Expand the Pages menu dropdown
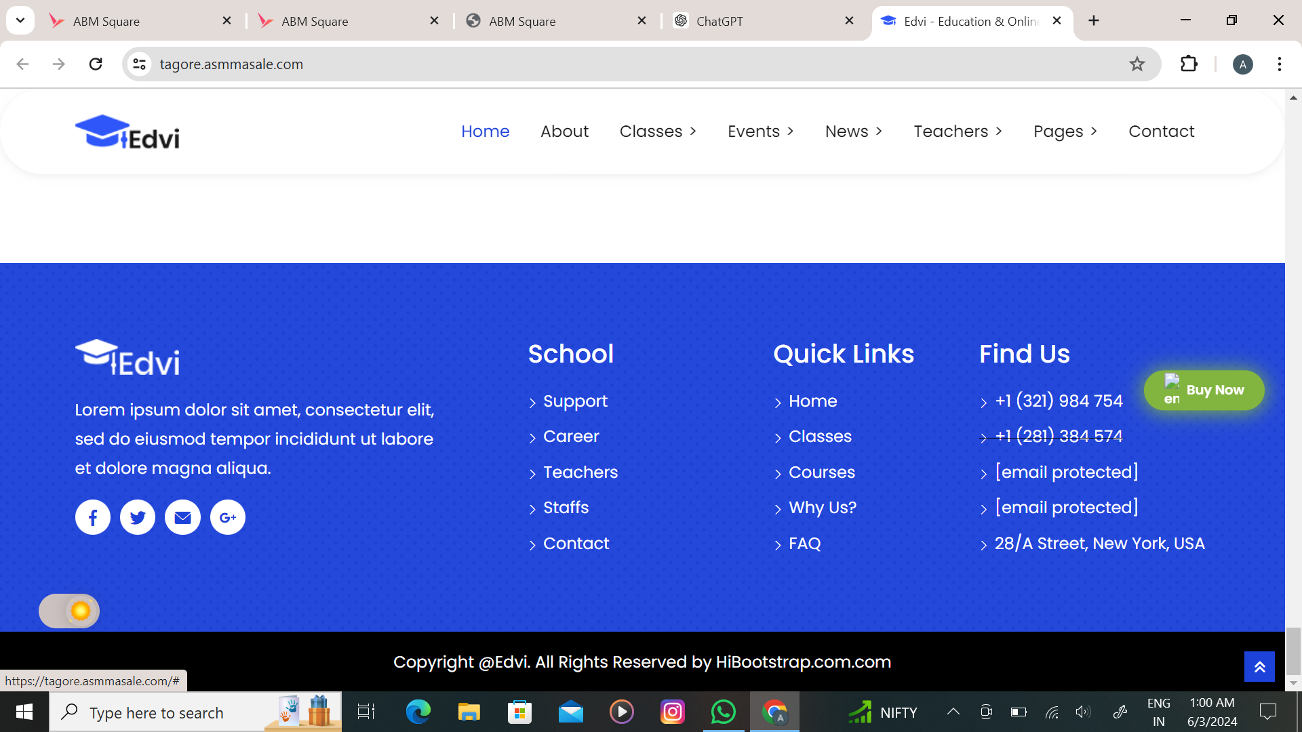The height and width of the screenshot is (732, 1302). 1065,131
